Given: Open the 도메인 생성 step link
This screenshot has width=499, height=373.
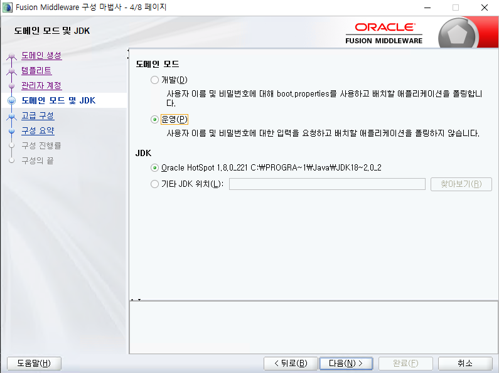Looking at the screenshot, I should click(41, 56).
